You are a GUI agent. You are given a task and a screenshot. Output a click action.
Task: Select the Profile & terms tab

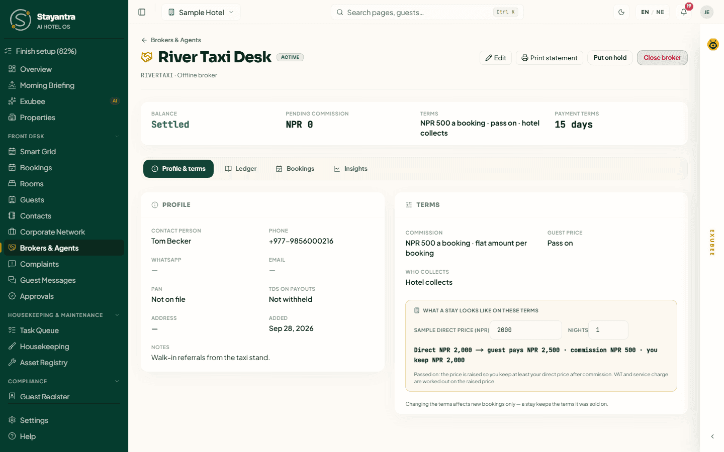tap(178, 169)
